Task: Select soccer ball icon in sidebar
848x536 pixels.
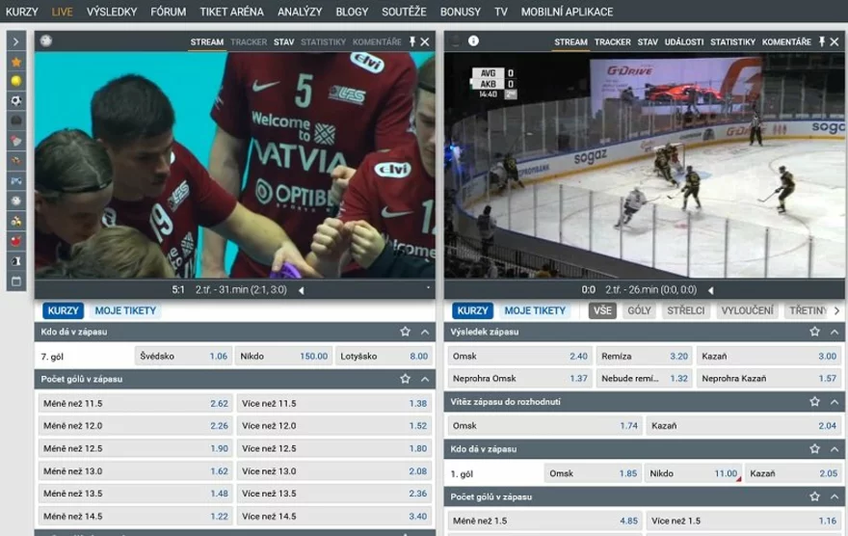Action: 15,100
